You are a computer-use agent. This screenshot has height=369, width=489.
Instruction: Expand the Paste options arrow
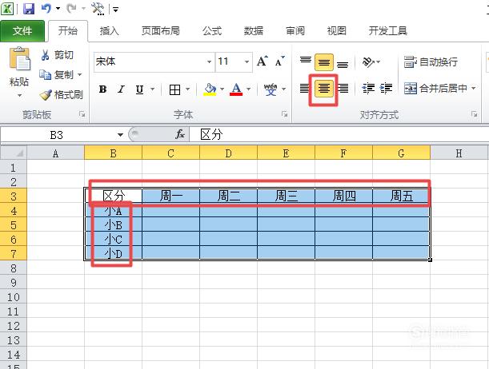tap(19, 95)
